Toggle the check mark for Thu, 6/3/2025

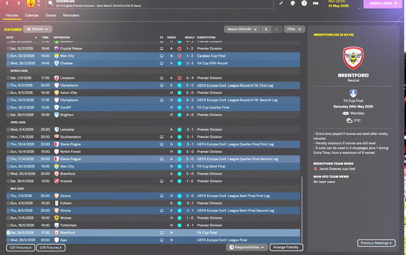click(x=8, y=85)
